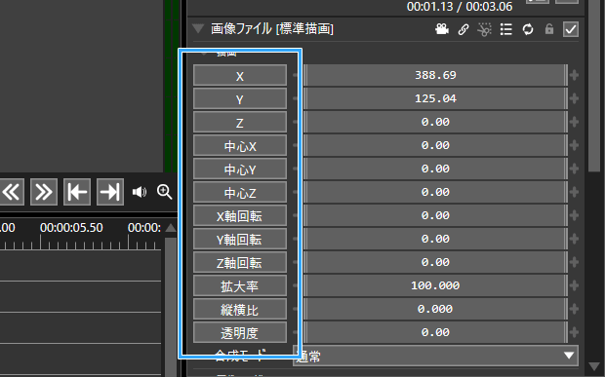Click the properties panel scrollbar down arrow
605x377 pixels.
click(594, 366)
